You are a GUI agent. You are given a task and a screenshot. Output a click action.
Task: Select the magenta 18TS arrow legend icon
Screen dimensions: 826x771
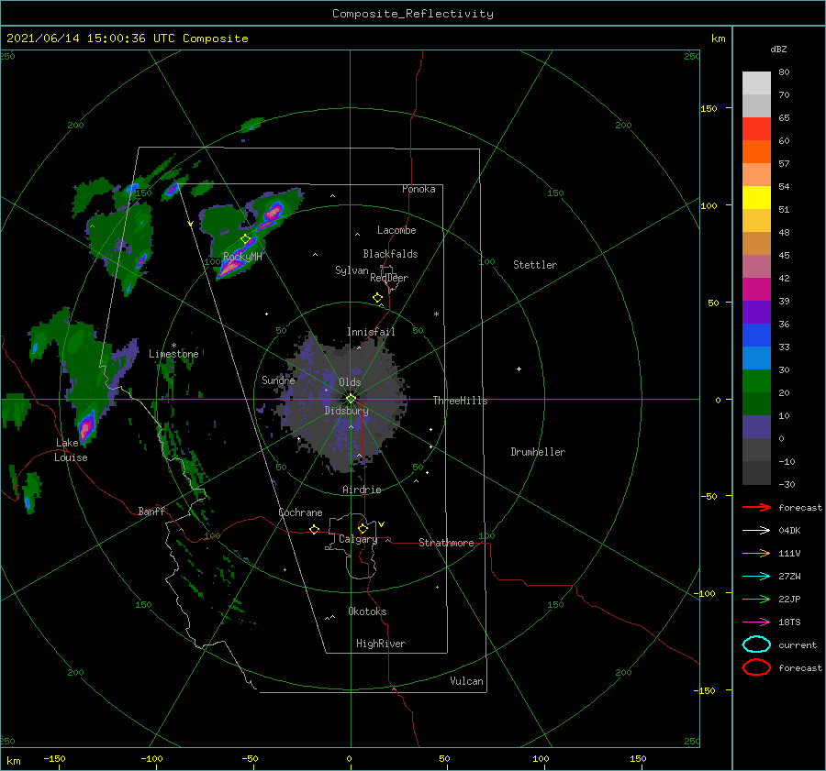point(756,622)
